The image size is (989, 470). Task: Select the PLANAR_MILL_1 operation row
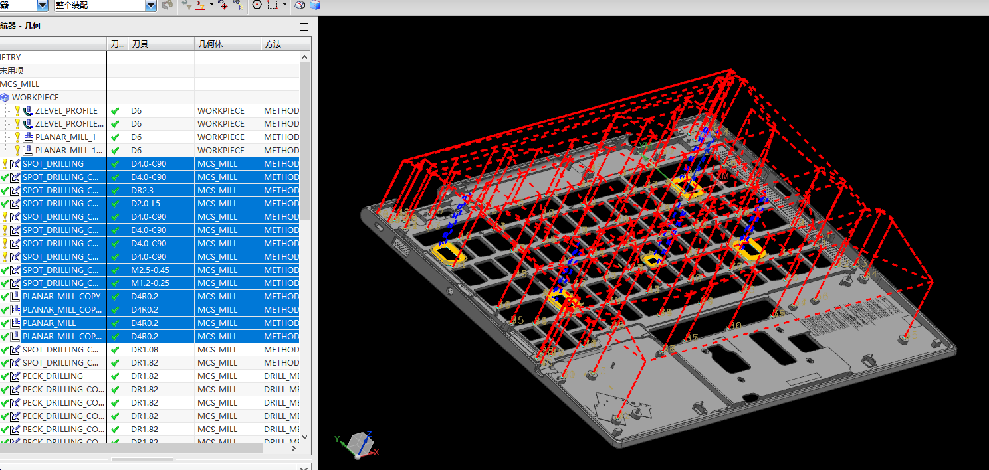pyautogui.click(x=66, y=137)
